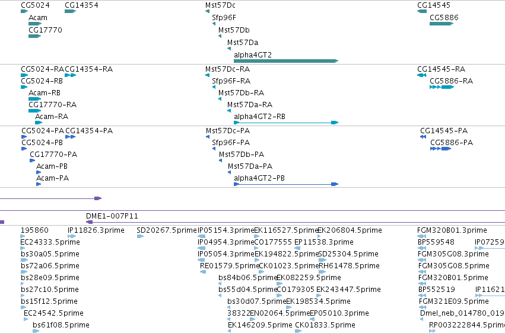Screen dimensions: 505x334
Task: Click EST CK01833.5prime
Action: 325,325
